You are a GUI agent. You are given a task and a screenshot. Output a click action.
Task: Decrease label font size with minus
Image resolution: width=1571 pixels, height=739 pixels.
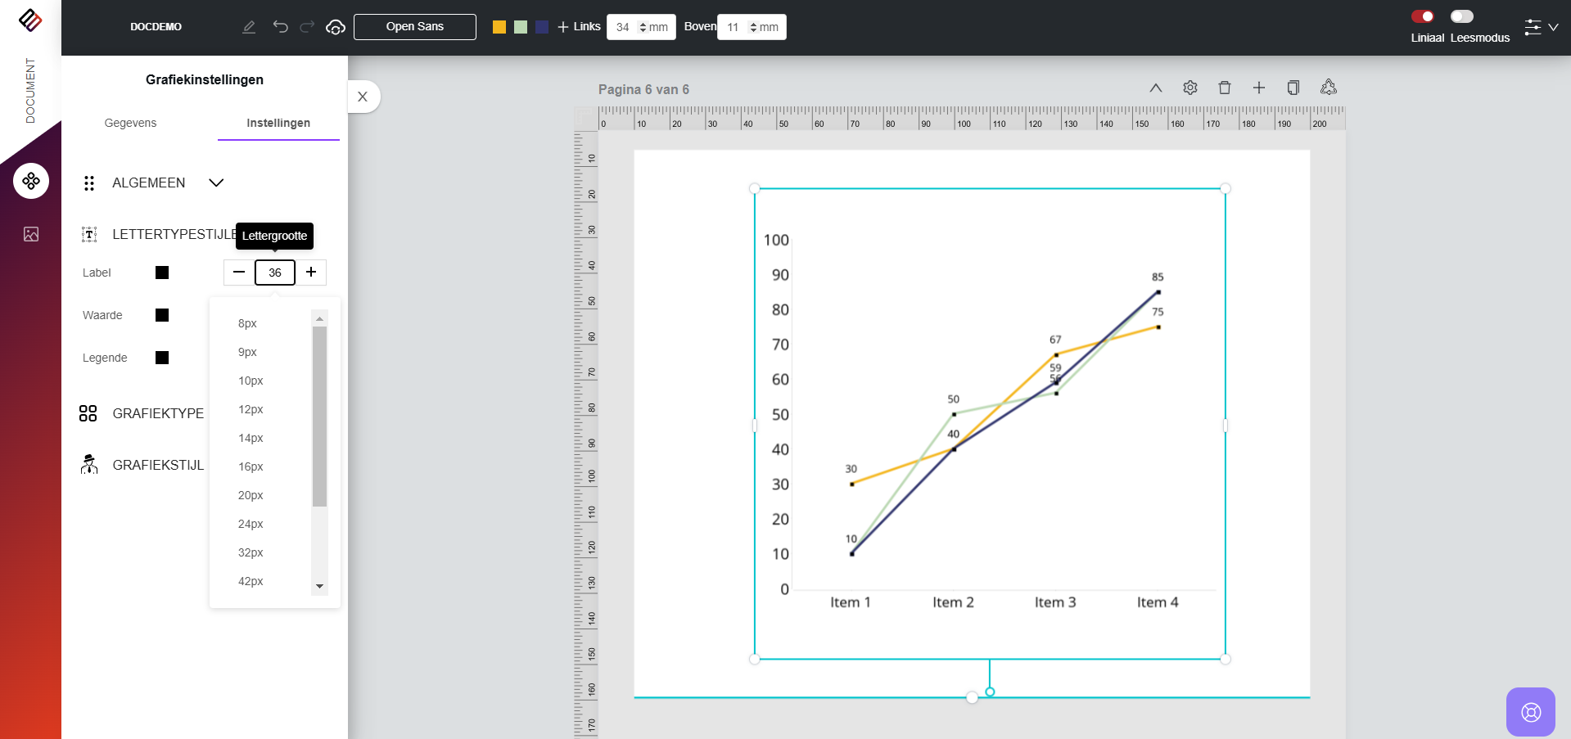click(x=239, y=273)
